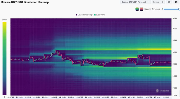Click the 87000 price axis label

click(174, 64)
